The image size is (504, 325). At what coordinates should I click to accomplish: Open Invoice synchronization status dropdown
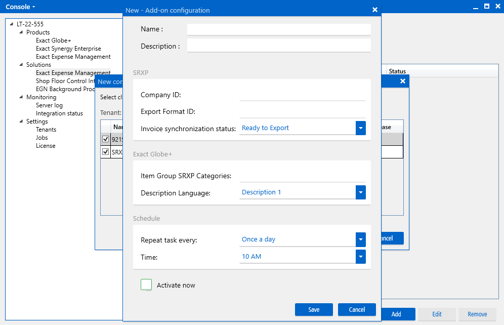(x=360, y=128)
